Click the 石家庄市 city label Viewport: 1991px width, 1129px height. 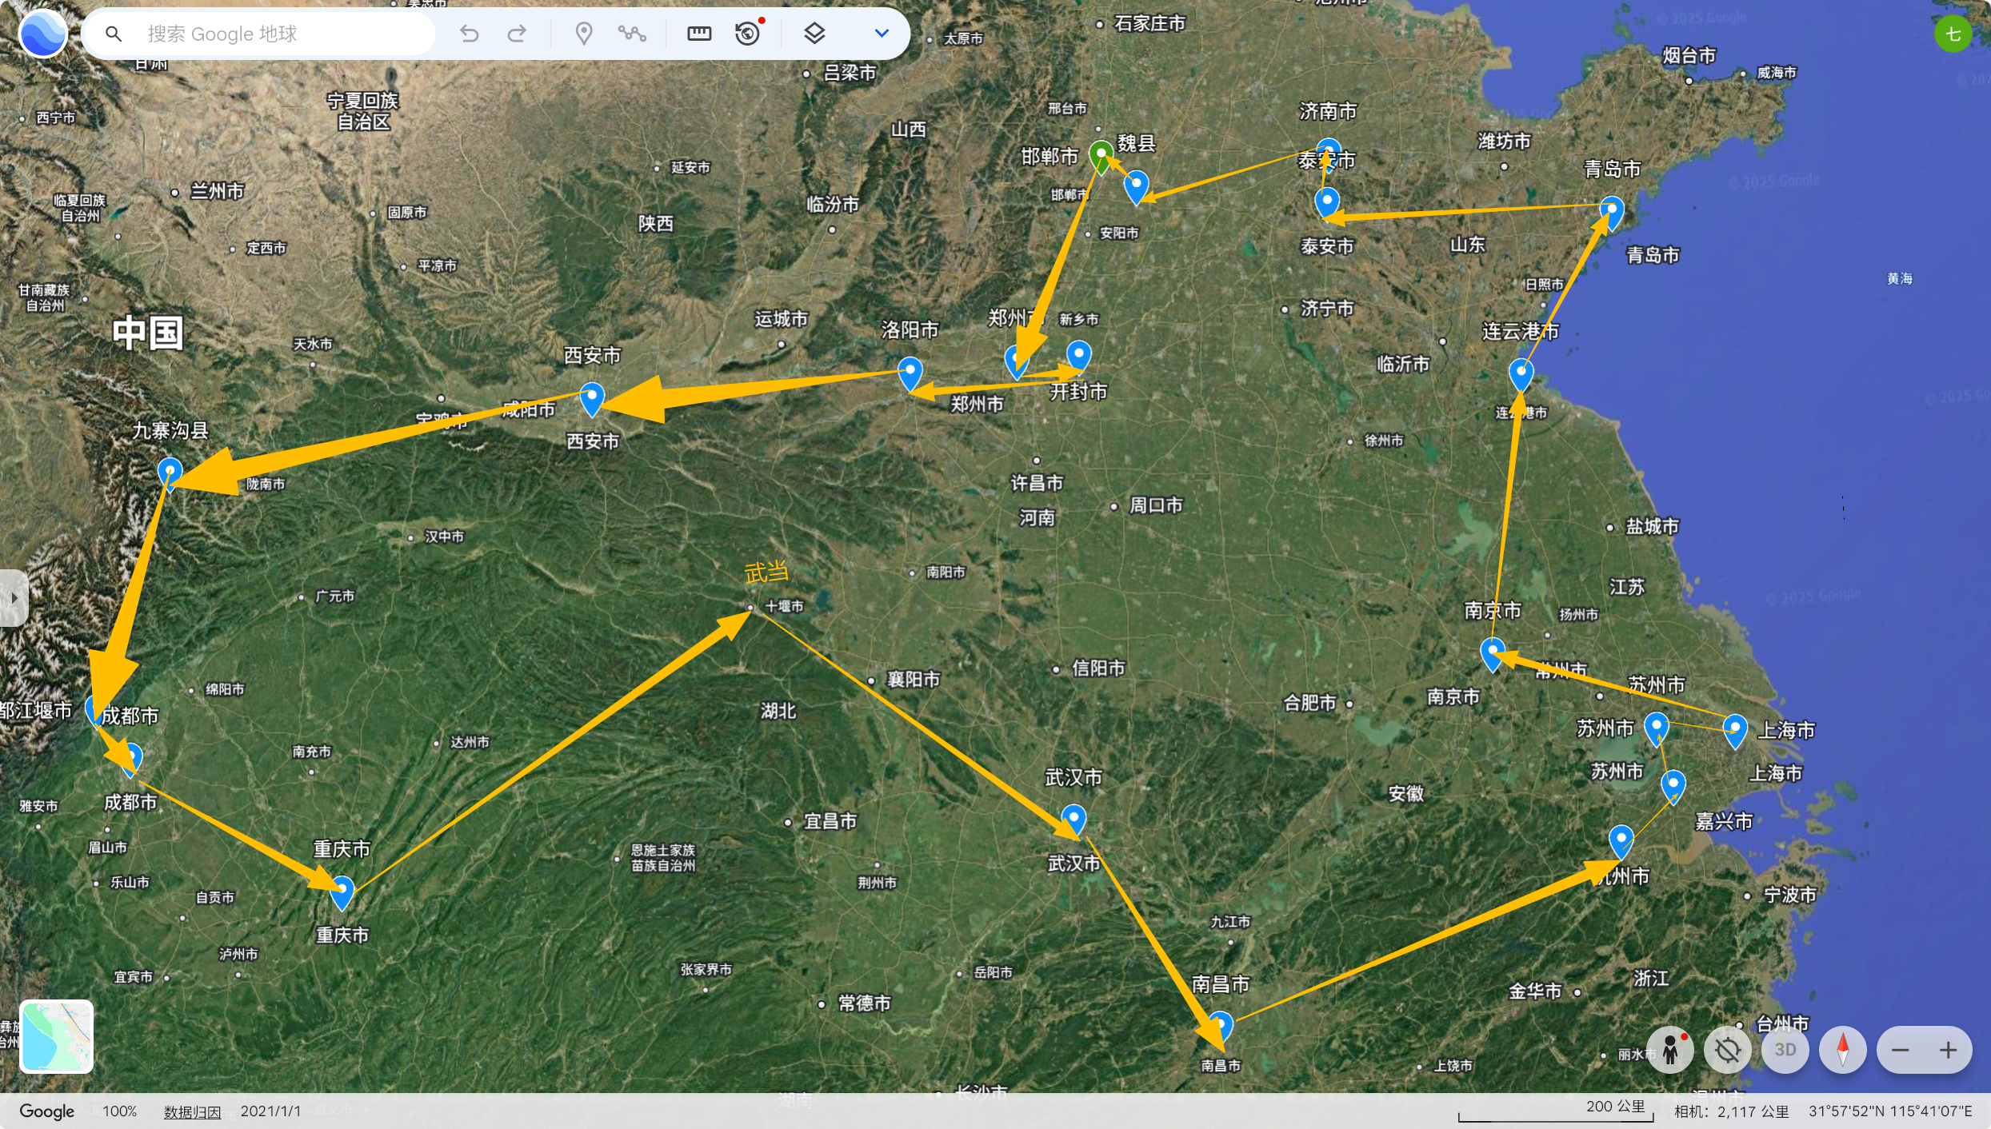[1149, 24]
